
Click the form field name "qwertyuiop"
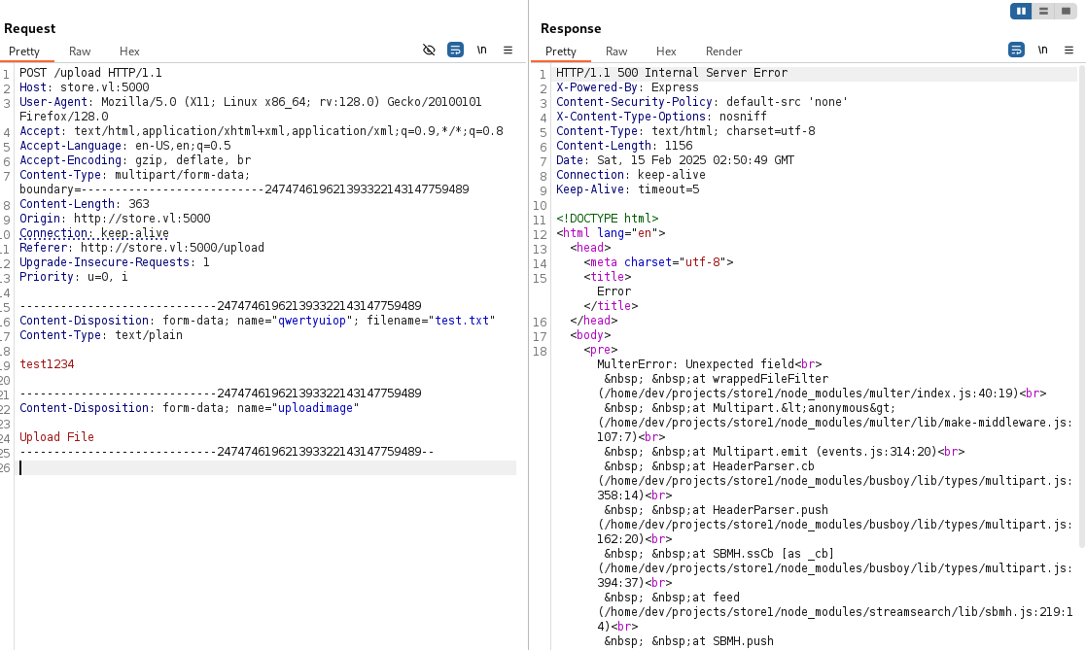(312, 321)
